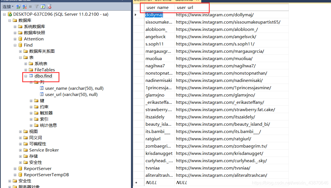331x188 pixels.
Task: Click the dollymaj Instagram URL cell
Action: tap(232, 15)
